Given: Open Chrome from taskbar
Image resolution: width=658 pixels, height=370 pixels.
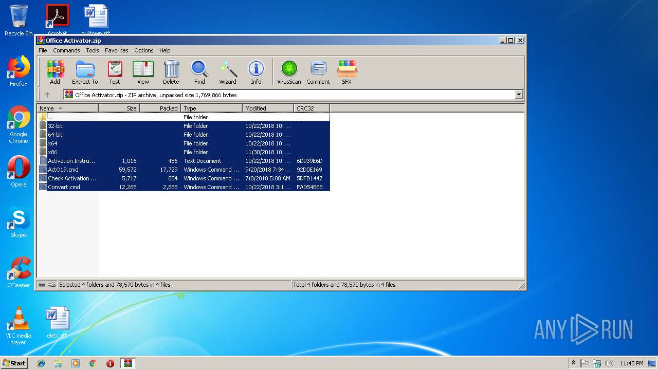Looking at the screenshot, I should (93, 363).
